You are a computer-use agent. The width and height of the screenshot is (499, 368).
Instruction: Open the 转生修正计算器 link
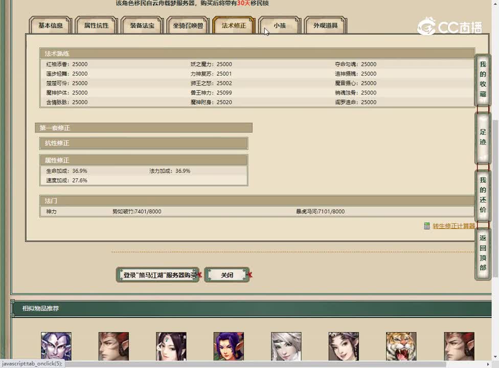pyautogui.click(x=453, y=226)
